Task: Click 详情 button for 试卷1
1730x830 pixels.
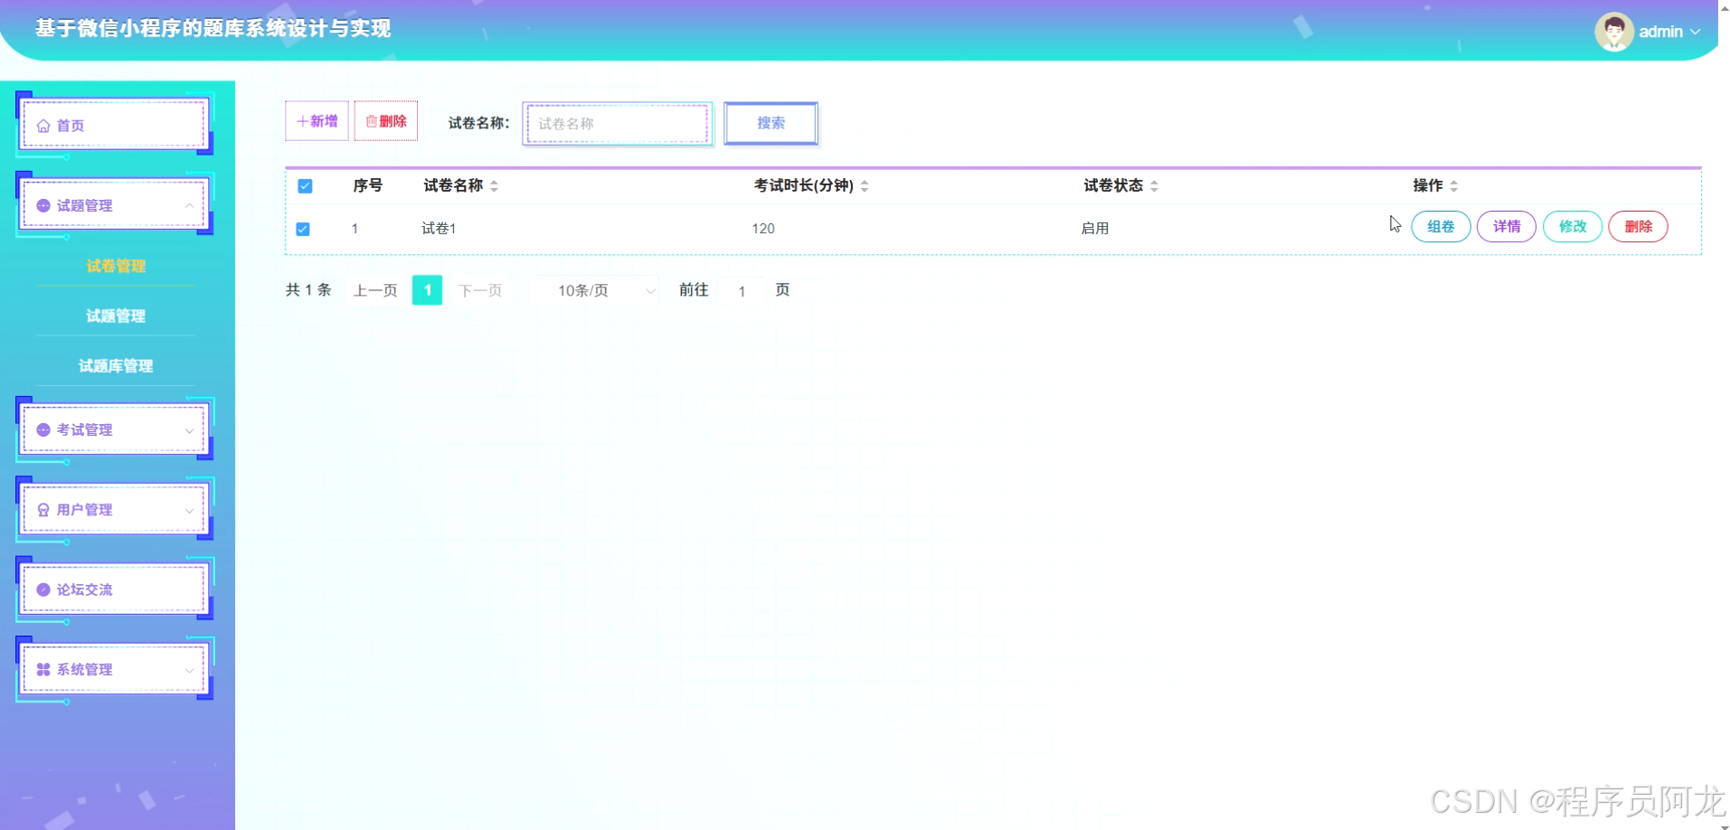Action: coord(1507,227)
